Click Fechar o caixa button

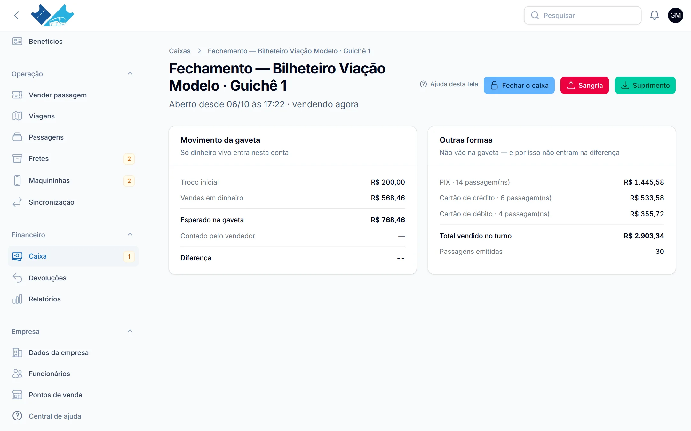(x=519, y=85)
